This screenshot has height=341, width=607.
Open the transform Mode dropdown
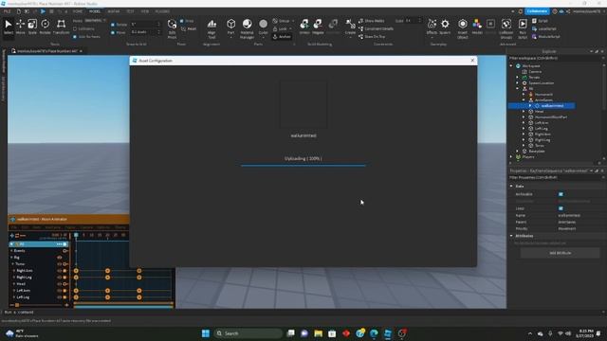click(95, 21)
